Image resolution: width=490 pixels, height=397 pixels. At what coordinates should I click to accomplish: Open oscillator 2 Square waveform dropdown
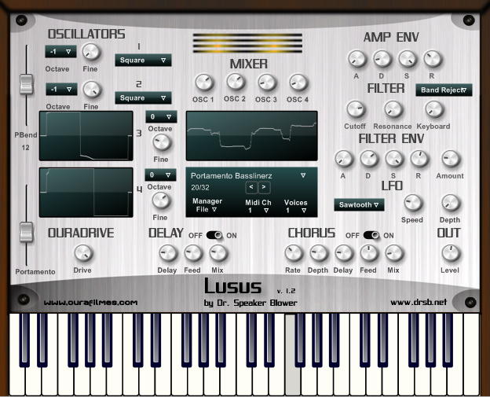[143, 98]
